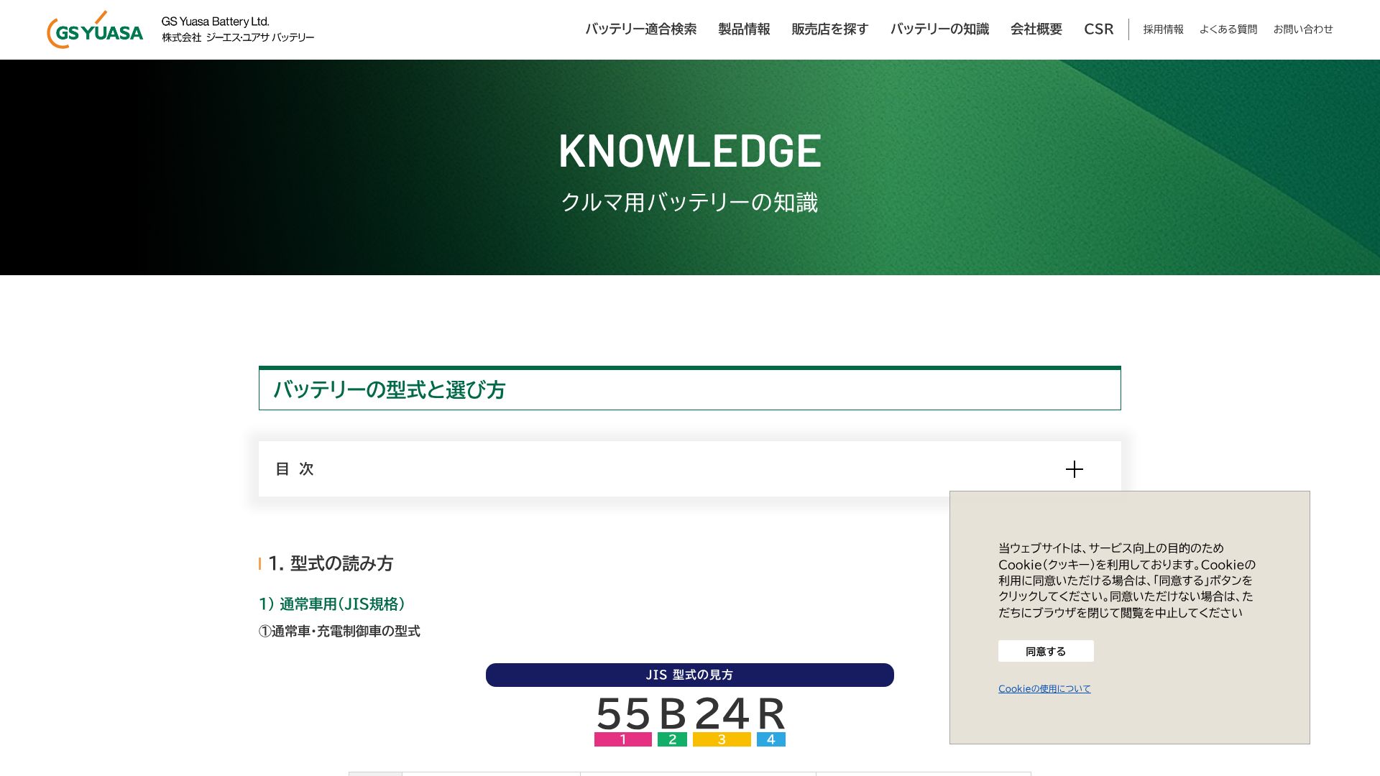The height and width of the screenshot is (776, 1380).
Task: Open 製品情報 menu item
Action: tap(744, 29)
